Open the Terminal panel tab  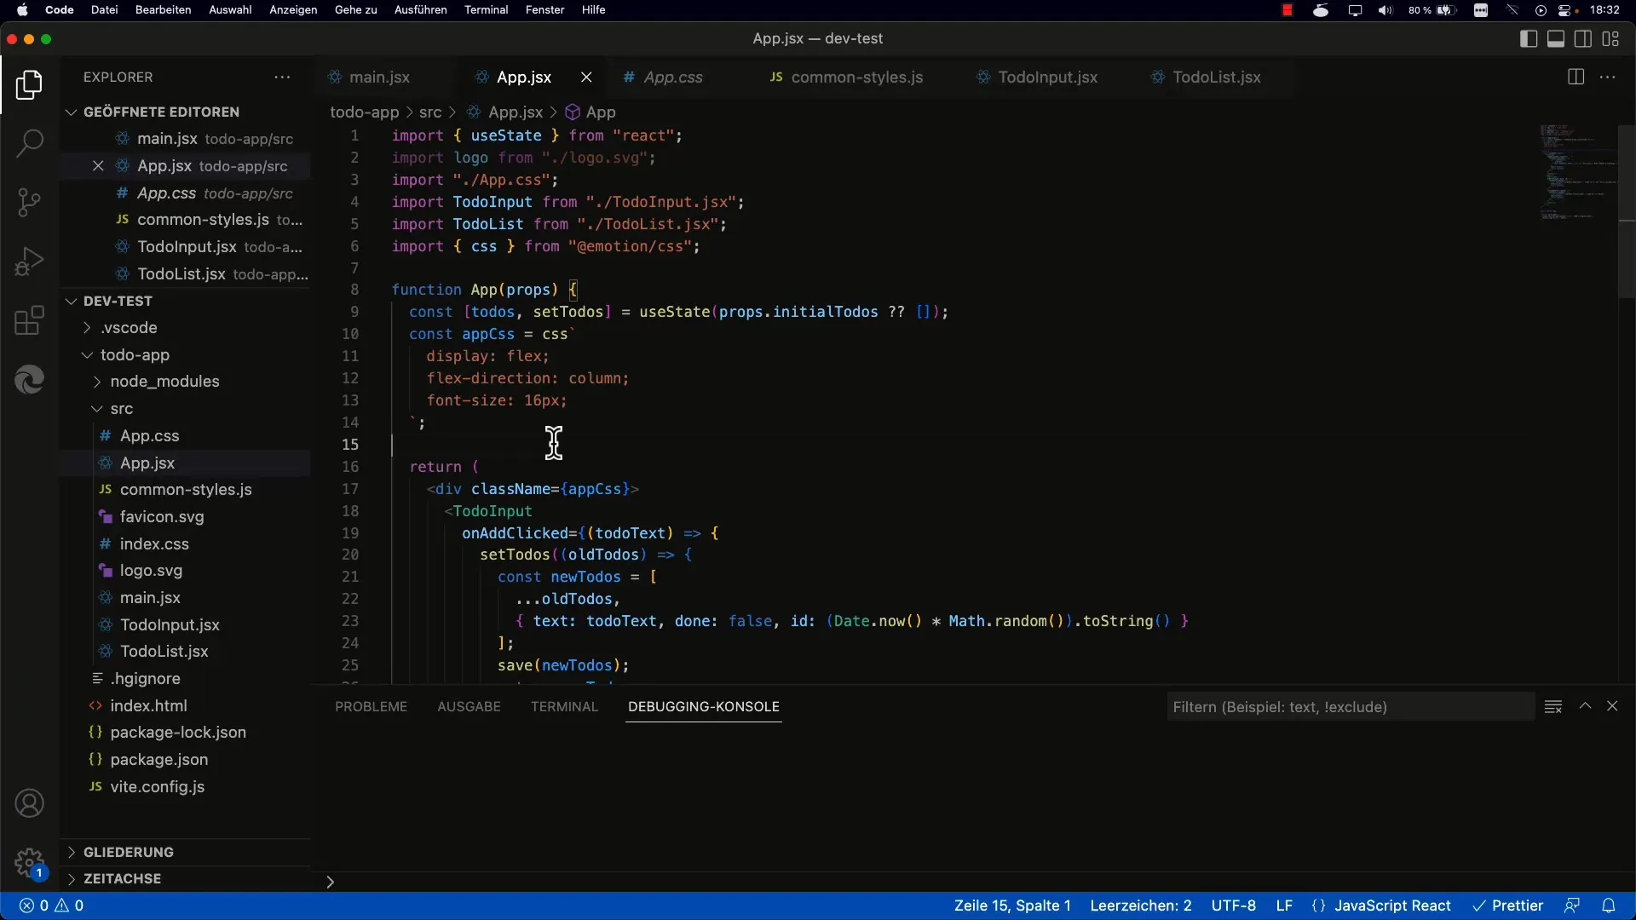(564, 707)
